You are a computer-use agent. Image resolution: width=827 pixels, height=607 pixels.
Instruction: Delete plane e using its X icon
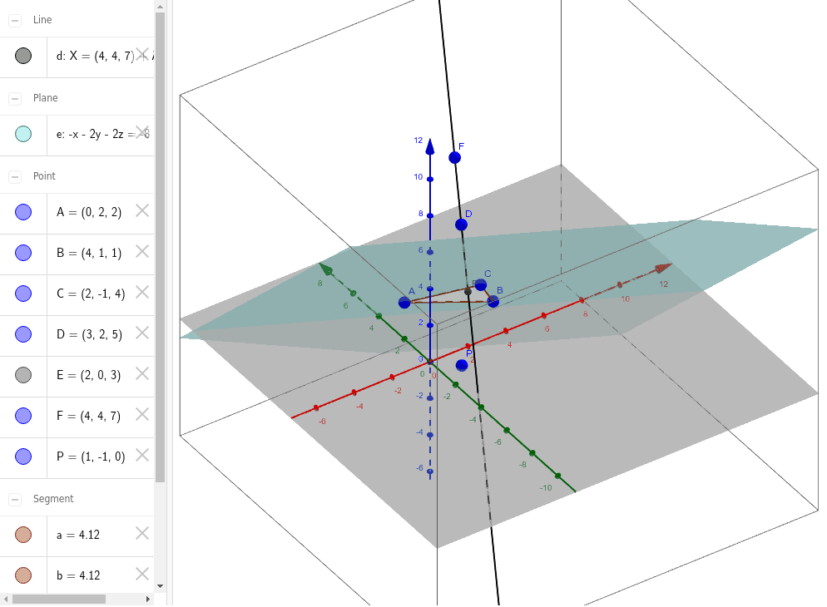tap(141, 132)
